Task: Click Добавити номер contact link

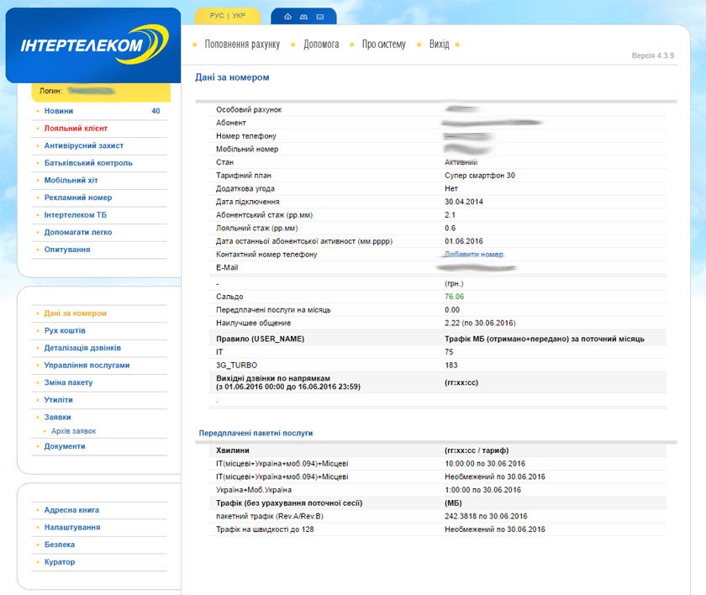Action: [x=474, y=255]
